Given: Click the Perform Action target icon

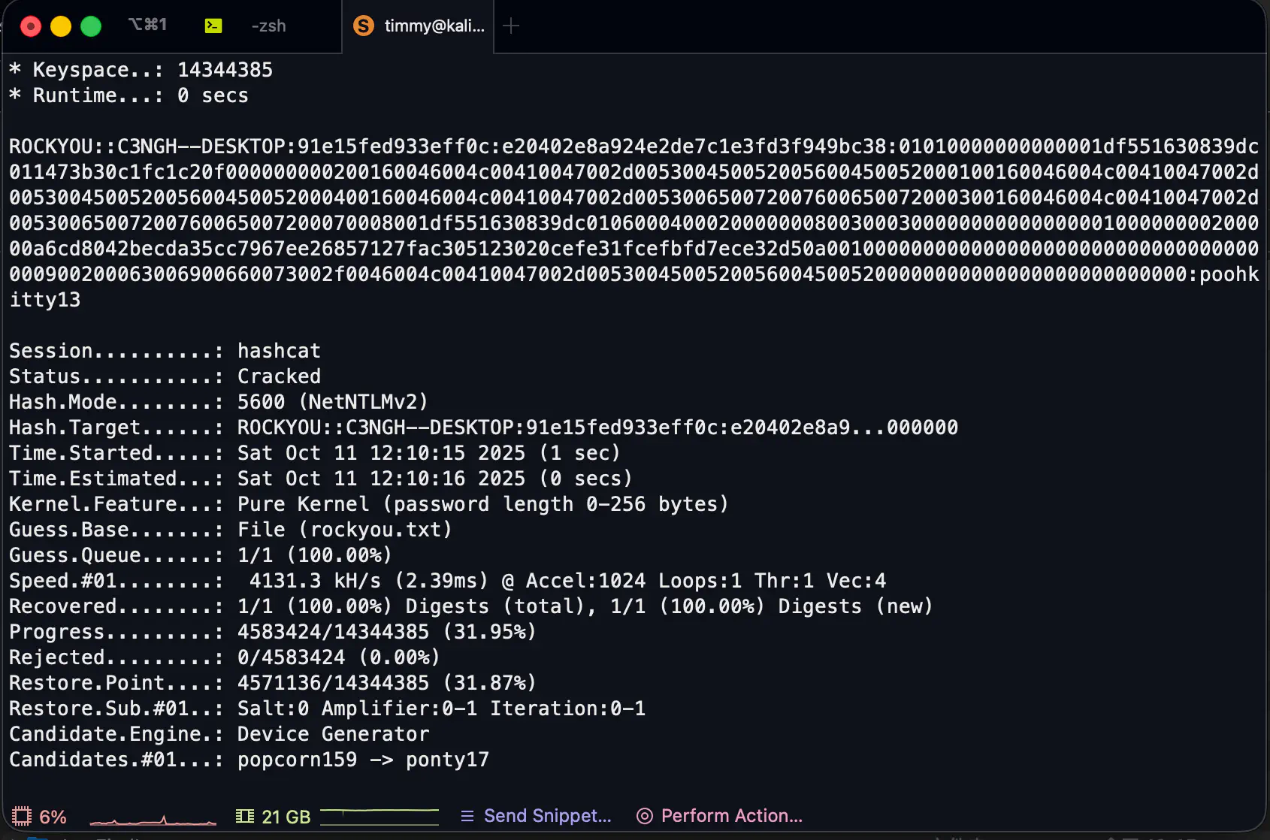Looking at the screenshot, I should tap(645, 816).
